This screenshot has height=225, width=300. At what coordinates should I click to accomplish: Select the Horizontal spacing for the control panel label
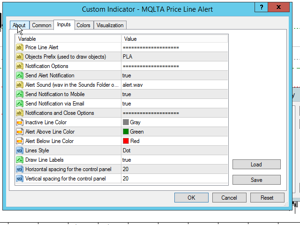(x=68, y=169)
